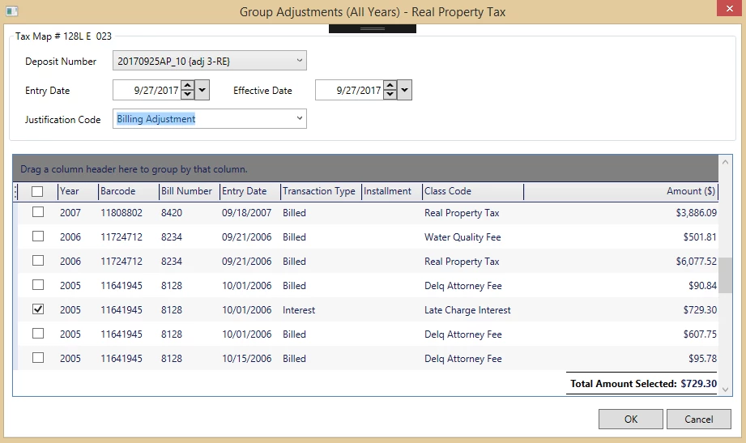Expand the Justification Code dropdown
The width and height of the screenshot is (746, 443).
pyautogui.click(x=298, y=119)
